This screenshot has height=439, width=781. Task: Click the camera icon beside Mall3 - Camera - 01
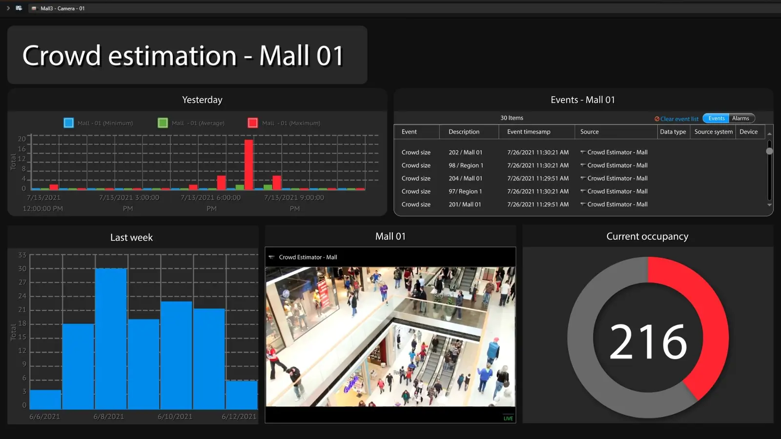click(34, 8)
